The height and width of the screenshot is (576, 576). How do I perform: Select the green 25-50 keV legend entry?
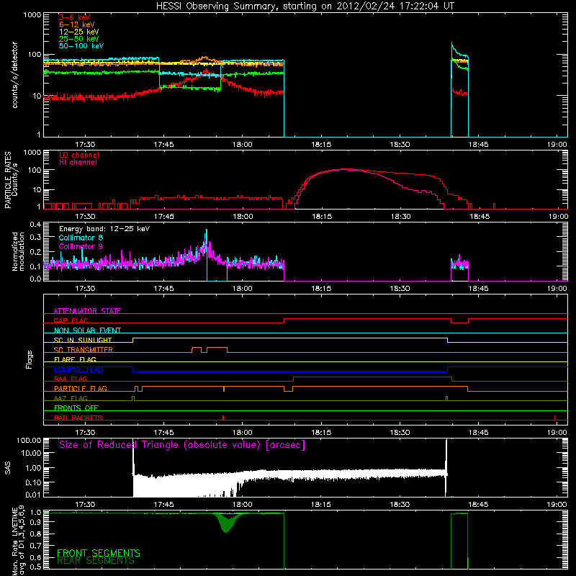click(79, 39)
